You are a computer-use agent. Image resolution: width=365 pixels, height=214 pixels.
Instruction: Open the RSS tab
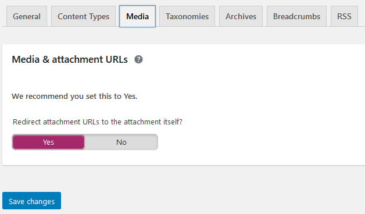coord(344,16)
